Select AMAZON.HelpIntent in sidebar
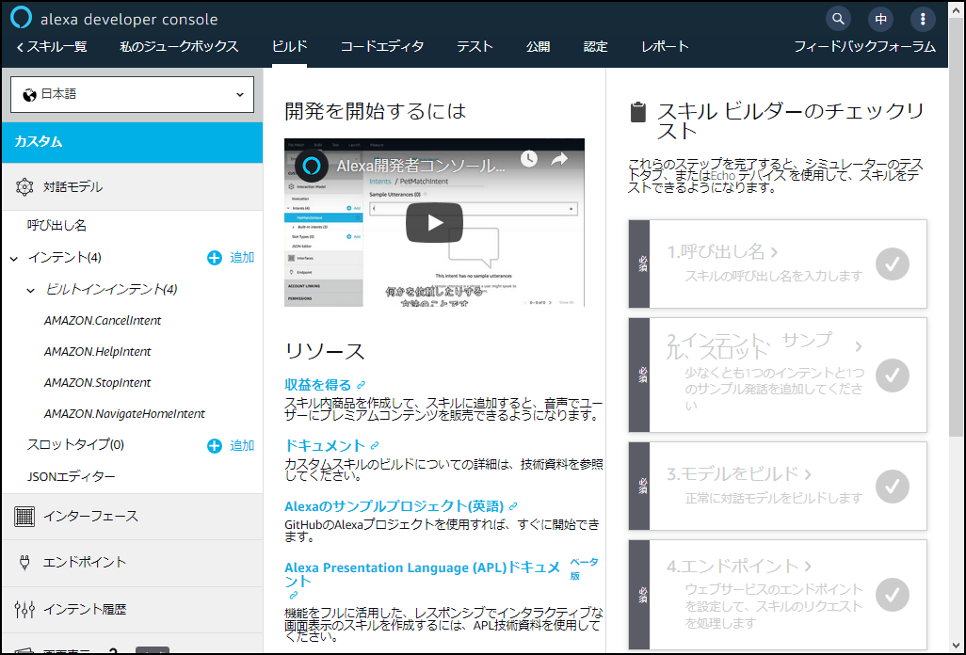Viewport: 966px width, 655px height. point(97,352)
